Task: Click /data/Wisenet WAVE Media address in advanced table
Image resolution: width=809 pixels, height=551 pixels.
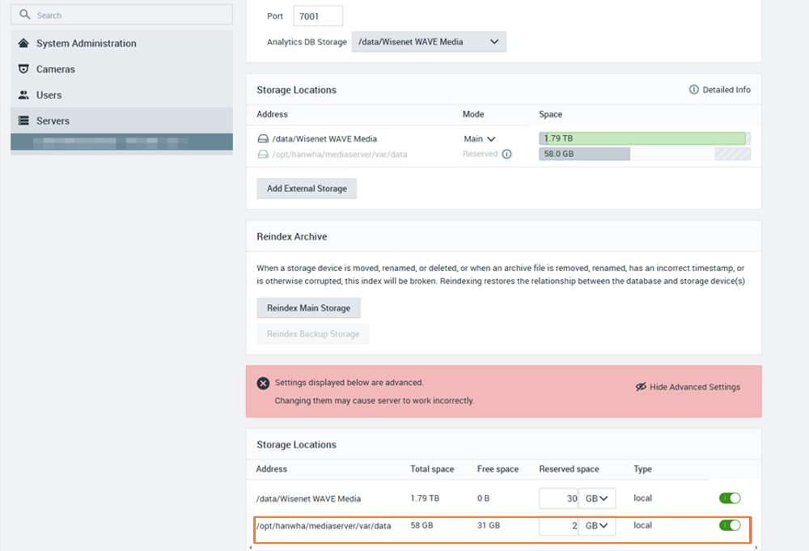Action: pyautogui.click(x=308, y=498)
